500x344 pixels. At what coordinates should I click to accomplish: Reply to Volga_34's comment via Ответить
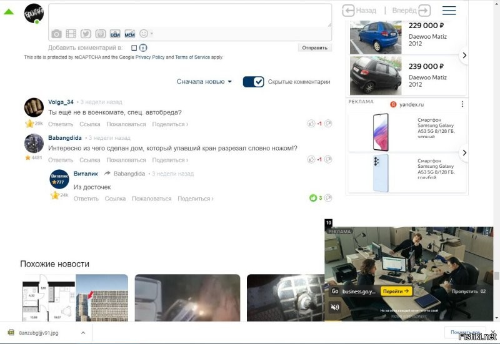click(x=61, y=124)
